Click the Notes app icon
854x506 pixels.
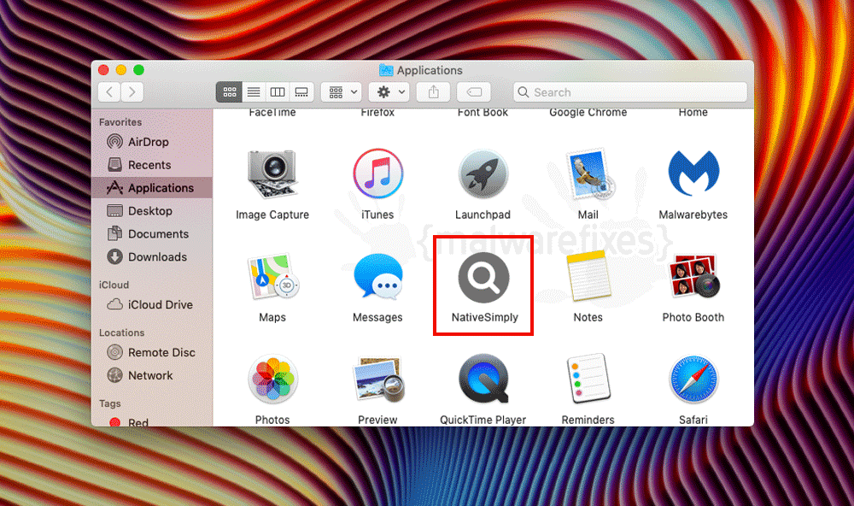click(x=588, y=276)
